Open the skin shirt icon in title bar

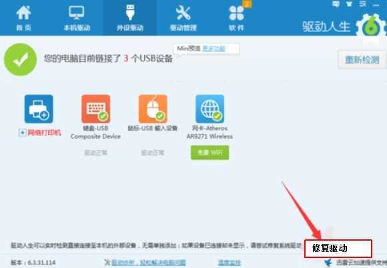tap(349, 4)
